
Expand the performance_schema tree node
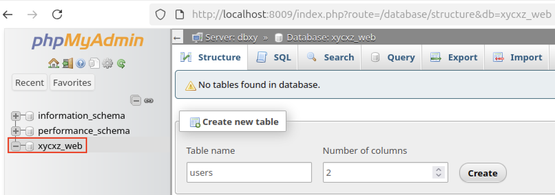click(x=15, y=131)
